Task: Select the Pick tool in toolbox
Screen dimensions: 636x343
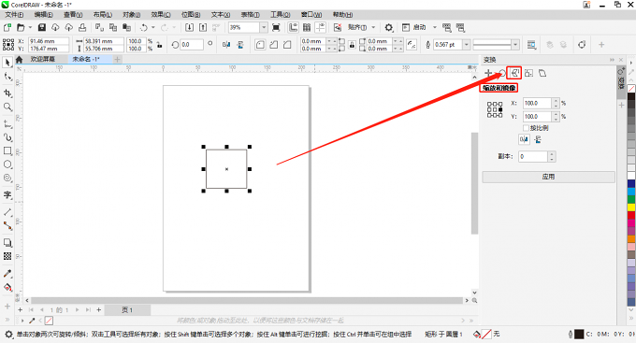Action: [7, 63]
